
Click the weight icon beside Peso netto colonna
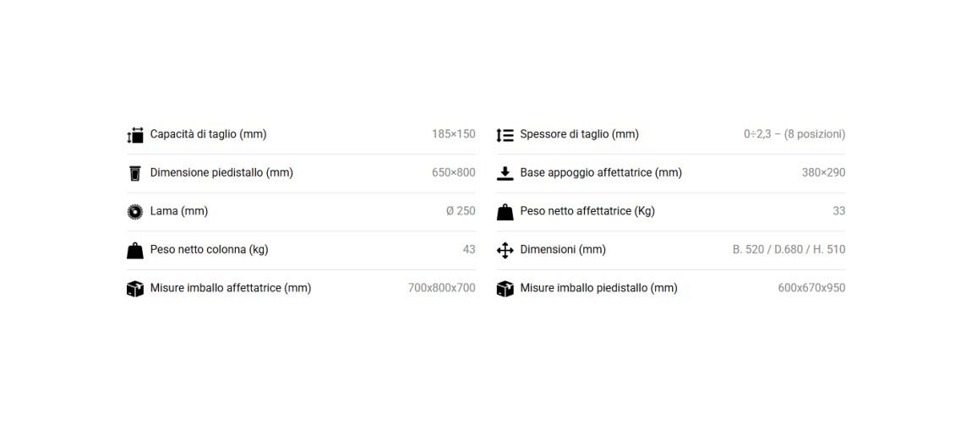[135, 251]
